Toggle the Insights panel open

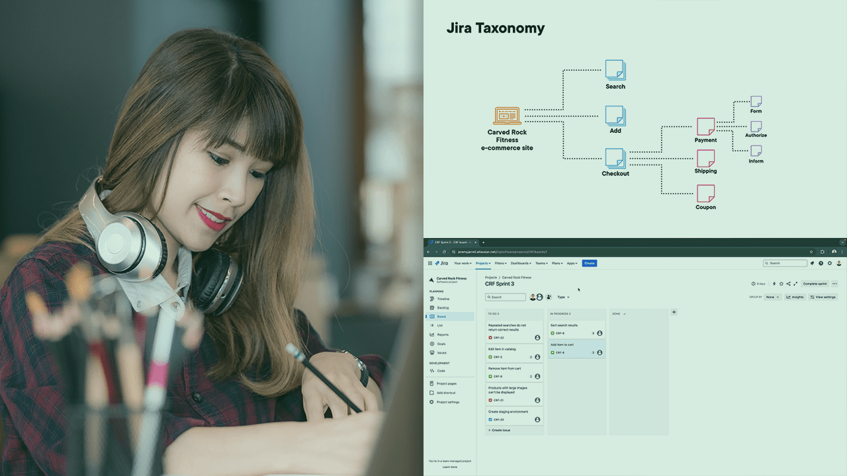[x=795, y=297]
